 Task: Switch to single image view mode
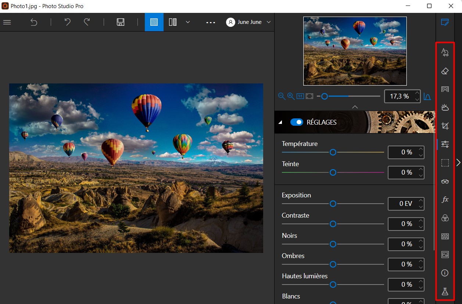pos(154,22)
